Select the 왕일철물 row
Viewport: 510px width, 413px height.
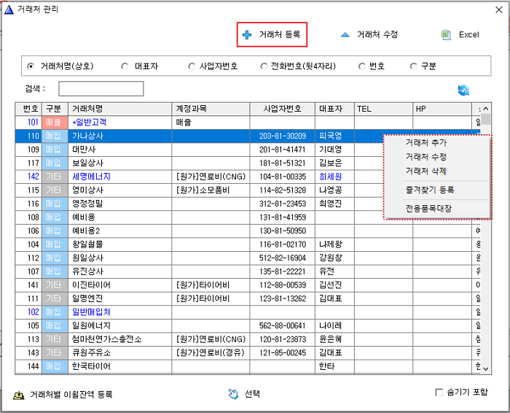point(248,244)
